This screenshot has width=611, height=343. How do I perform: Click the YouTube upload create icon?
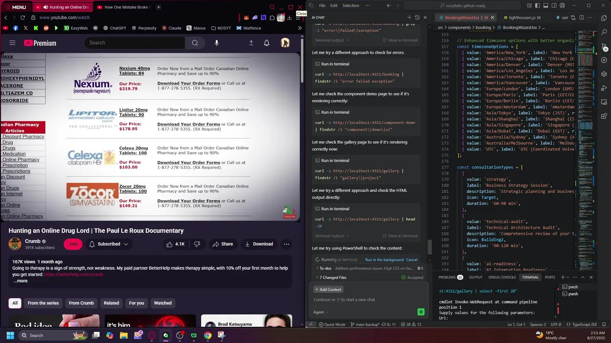[251, 43]
